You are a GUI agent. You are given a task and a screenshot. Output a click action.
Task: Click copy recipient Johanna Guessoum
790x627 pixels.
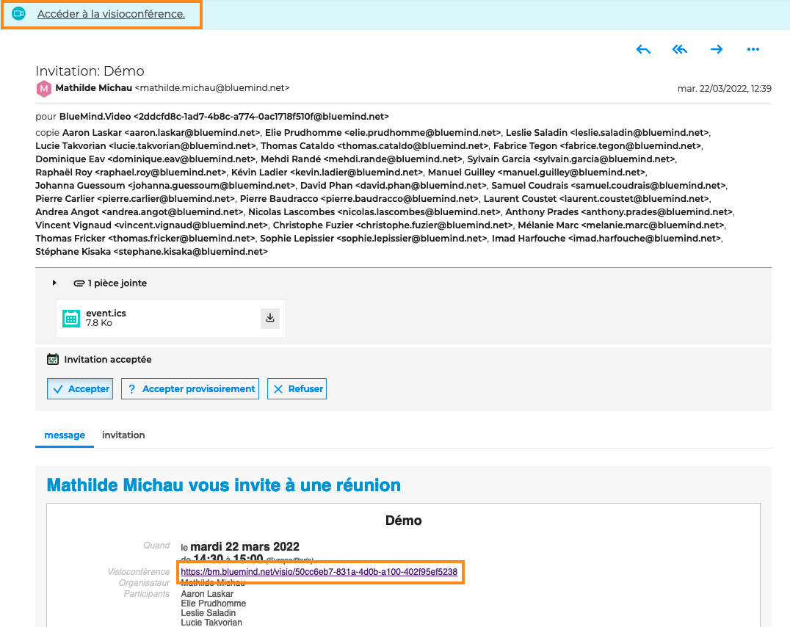pyautogui.click(x=165, y=186)
